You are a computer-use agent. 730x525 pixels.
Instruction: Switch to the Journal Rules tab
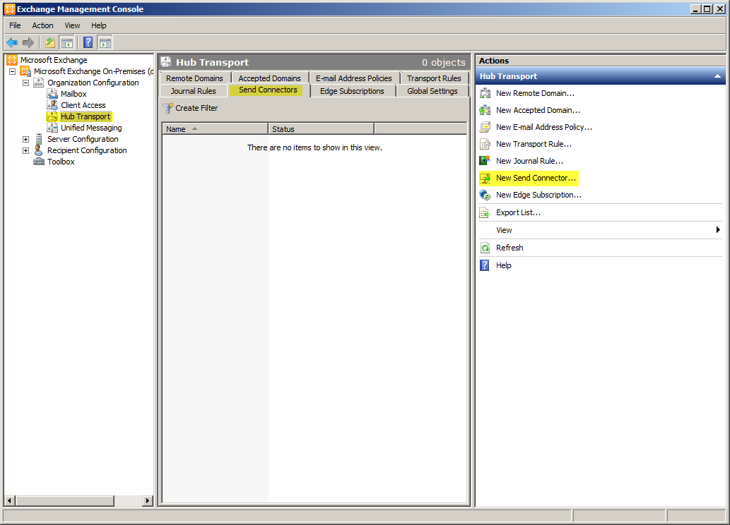[x=193, y=91]
